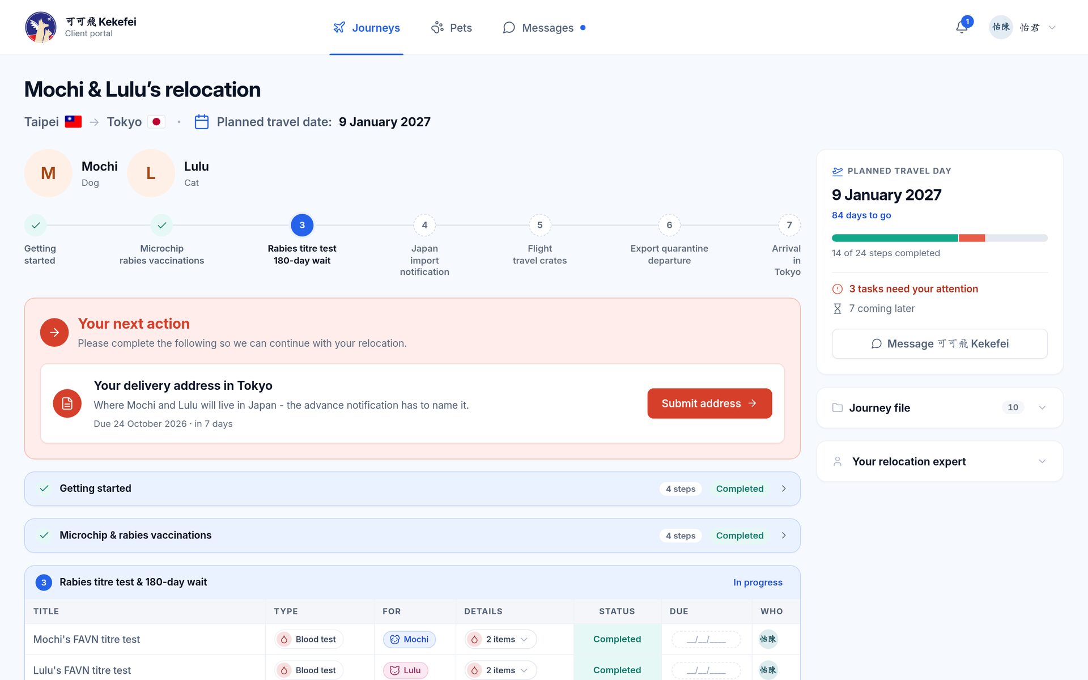Expand the Microchip & rabies vaccinations chevron
Image resolution: width=1088 pixels, height=680 pixels.
(x=784, y=535)
